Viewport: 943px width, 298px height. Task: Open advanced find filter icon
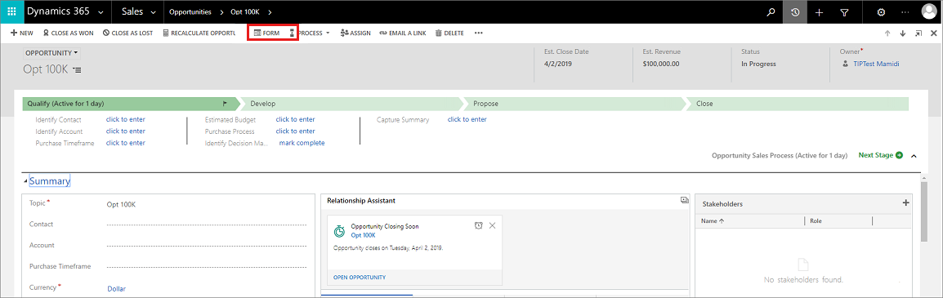click(x=844, y=12)
